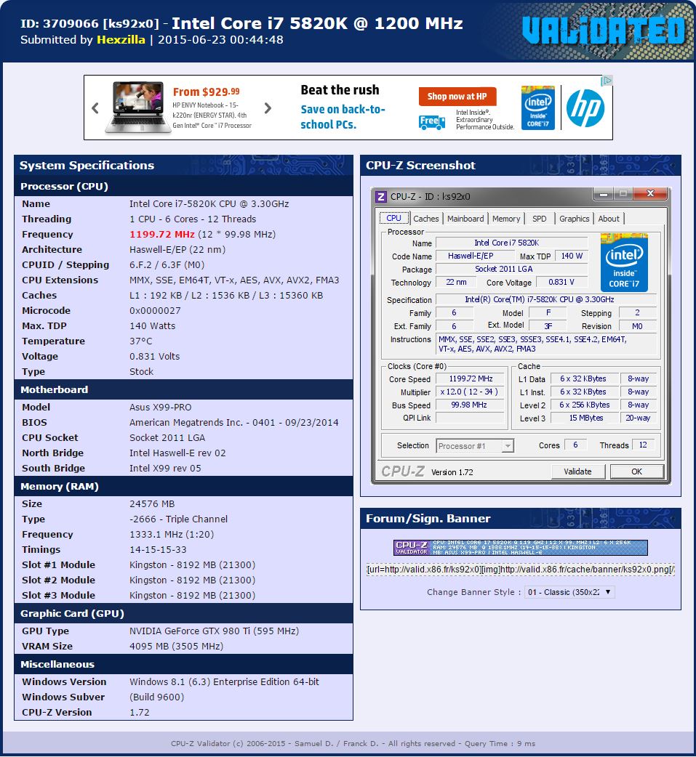Image resolution: width=696 pixels, height=757 pixels.
Task: Click the Haswell-E/EP (22 nm) architecture value
Action: tap(177, 250)
